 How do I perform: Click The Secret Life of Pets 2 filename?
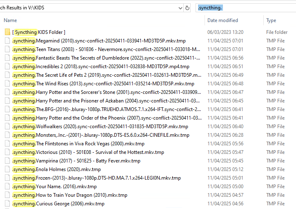pos(107,75)
